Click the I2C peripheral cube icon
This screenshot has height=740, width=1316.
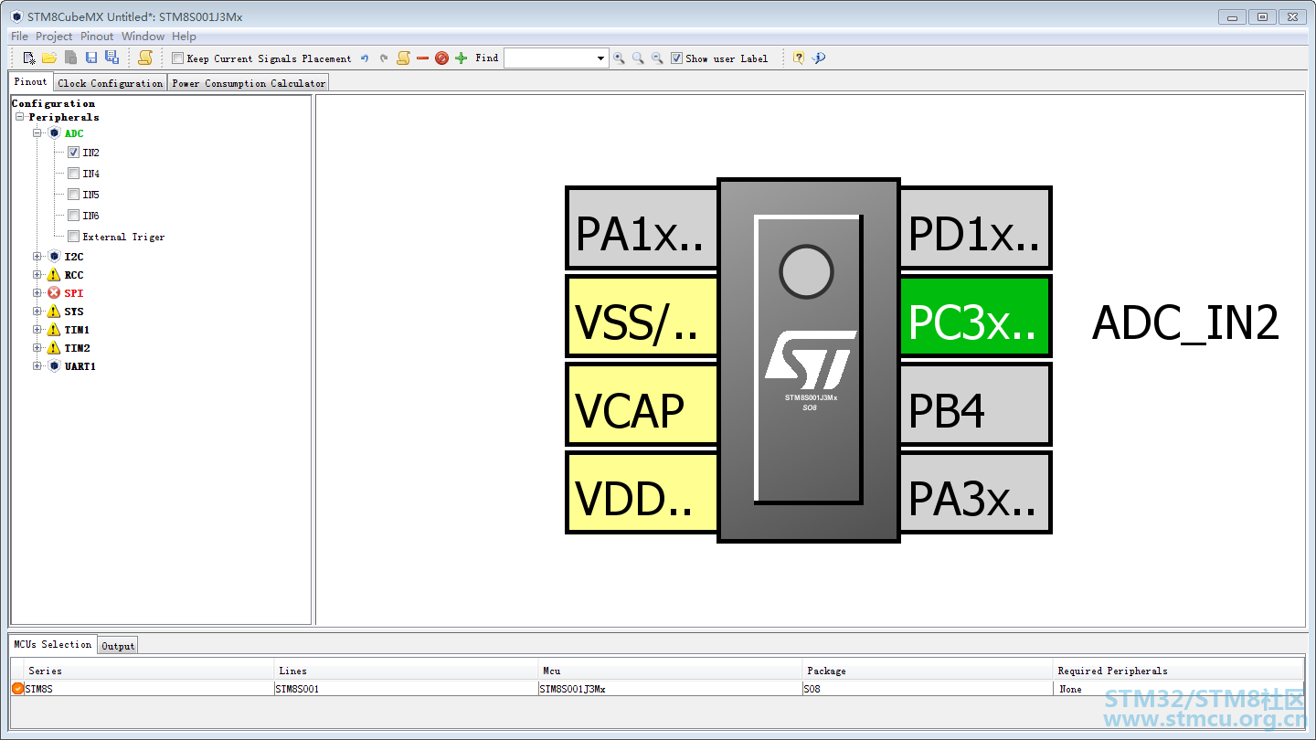point(54,257)
